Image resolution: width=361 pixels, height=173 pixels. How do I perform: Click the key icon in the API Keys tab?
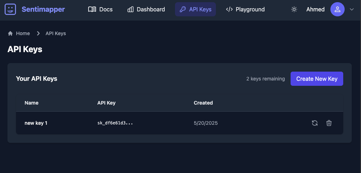[183, 9]
